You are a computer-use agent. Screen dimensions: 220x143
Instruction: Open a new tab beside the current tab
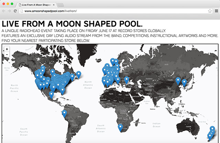tap(60, 4)
